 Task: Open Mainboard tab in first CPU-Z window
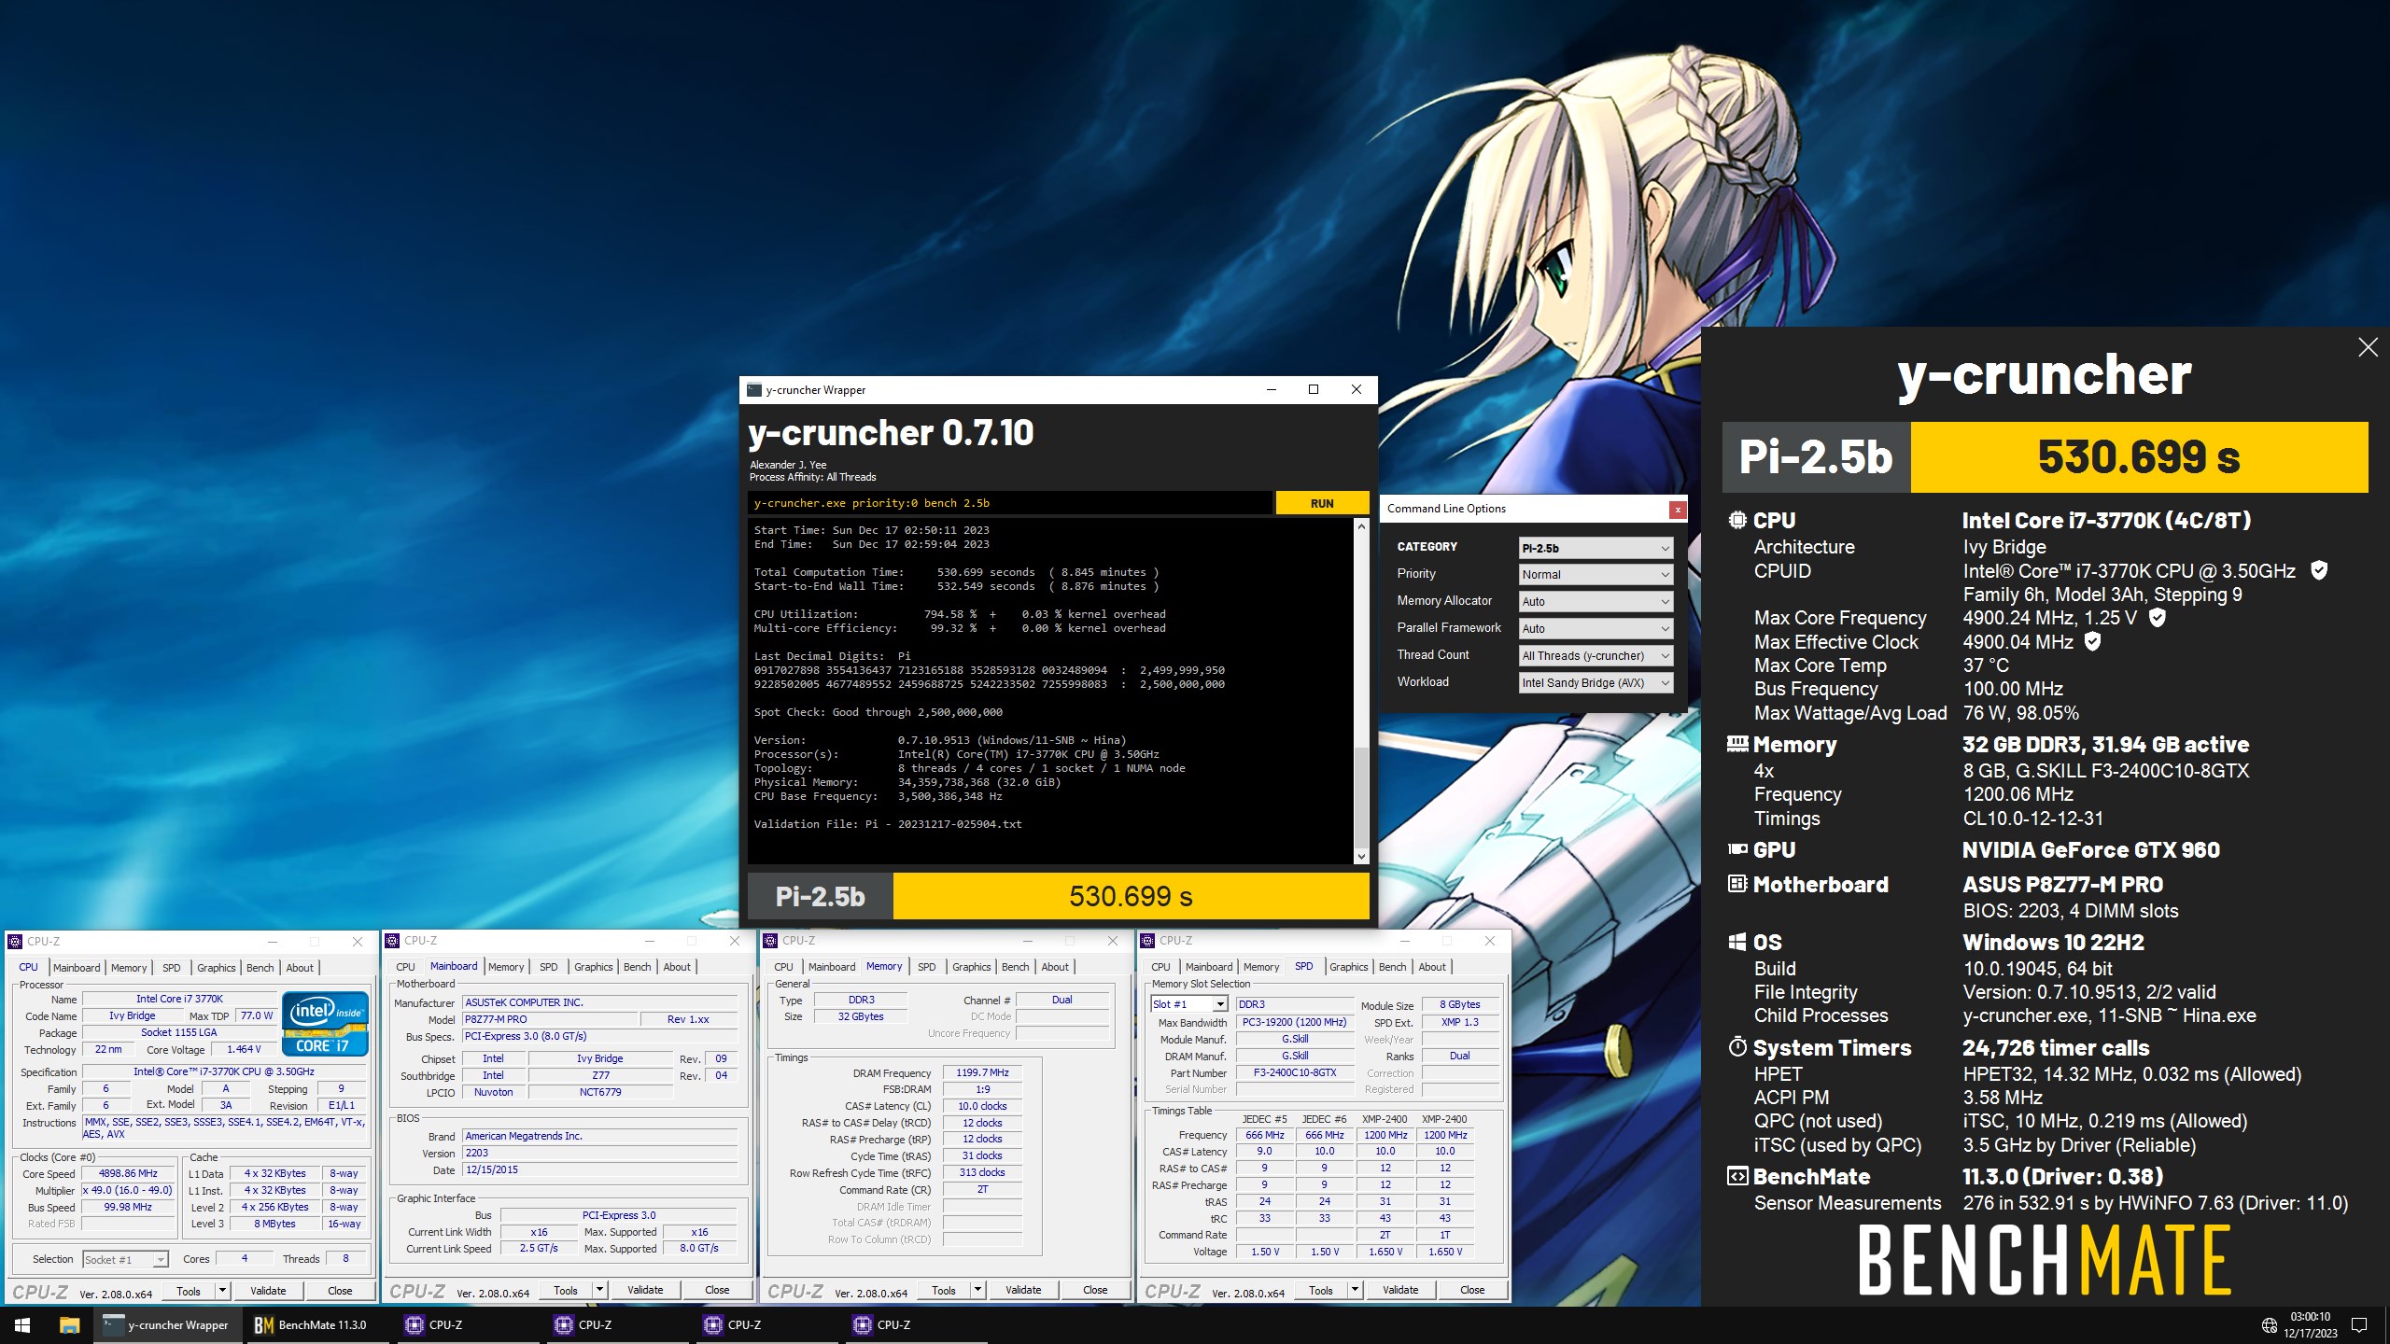tap(77, 968)
